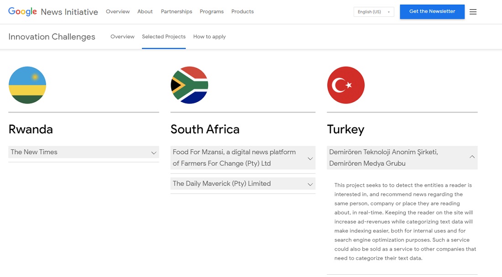Click the Get the Newsletter button
This screenshot has width=502, height=277.
click(432, 11)
